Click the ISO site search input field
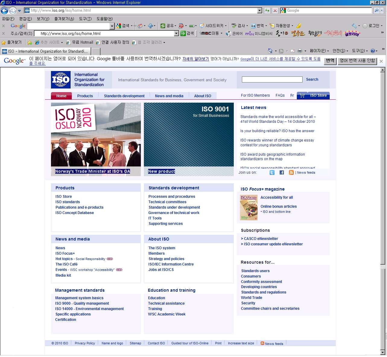Viewport: 387px width, 357px height. click(x=272, y=79)
